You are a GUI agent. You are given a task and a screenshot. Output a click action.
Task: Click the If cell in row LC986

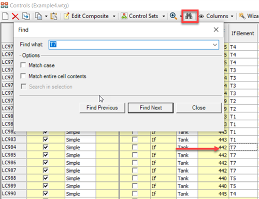click(x=163, y=163)
